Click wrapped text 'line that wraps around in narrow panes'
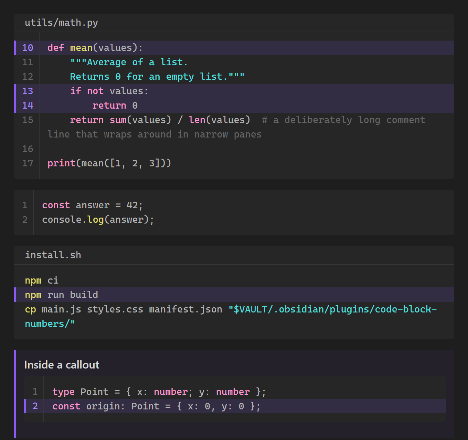The image size is (468, 440). pos(155,134)
